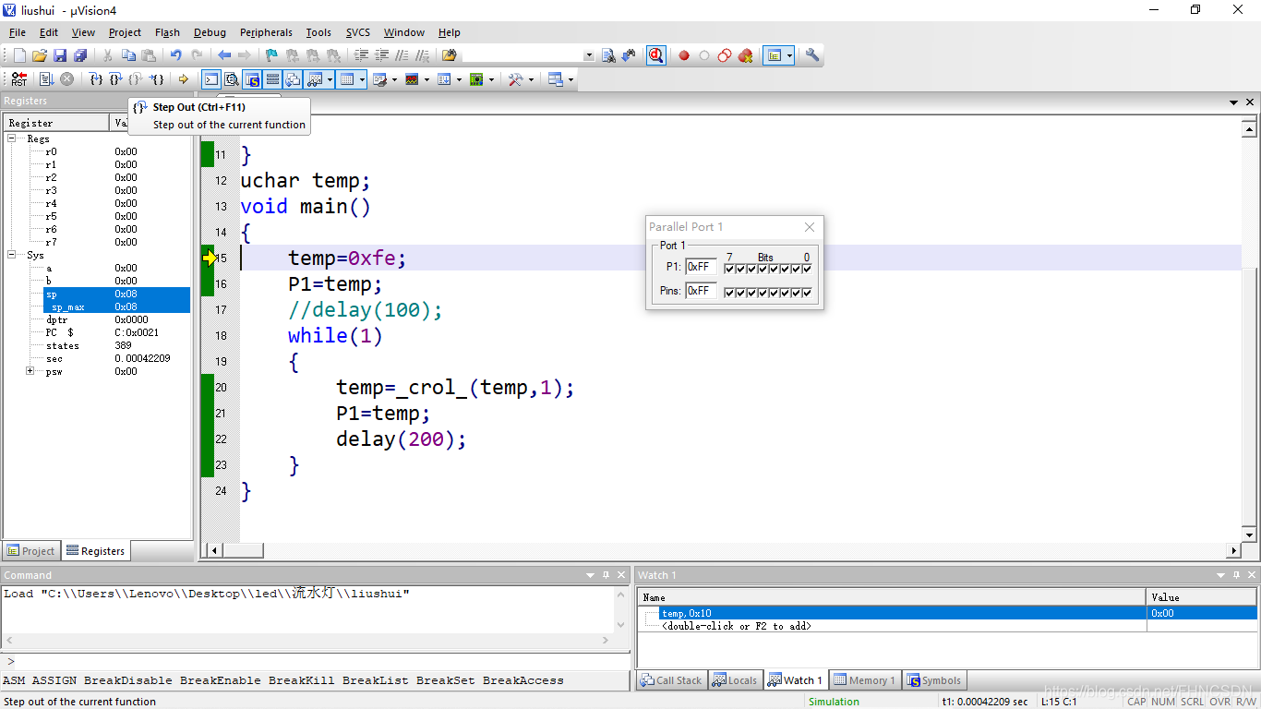Viewport: 1261px width, 709px height.
Task: Expand the psw register tree node
Action: (30, 371)
